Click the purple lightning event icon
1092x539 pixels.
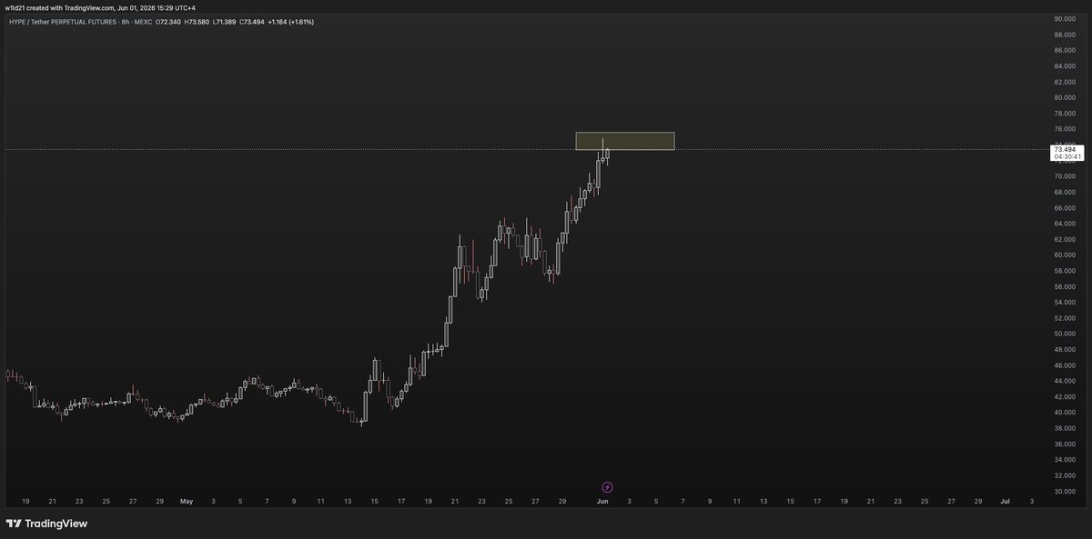pyautogui.click(x=608, y=487)
